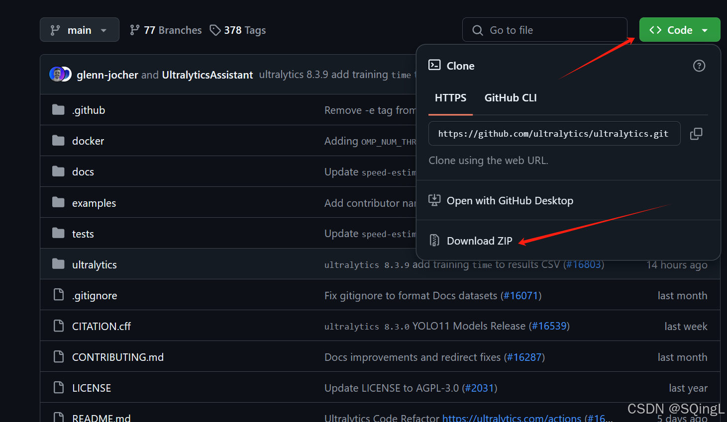Open the CONTRIBUTING.md file

pos(118,357)
